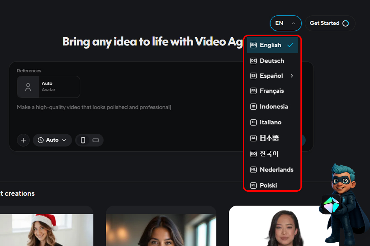Open the Auto duration dropdown
Screen dimensions: 370x246
52,140
